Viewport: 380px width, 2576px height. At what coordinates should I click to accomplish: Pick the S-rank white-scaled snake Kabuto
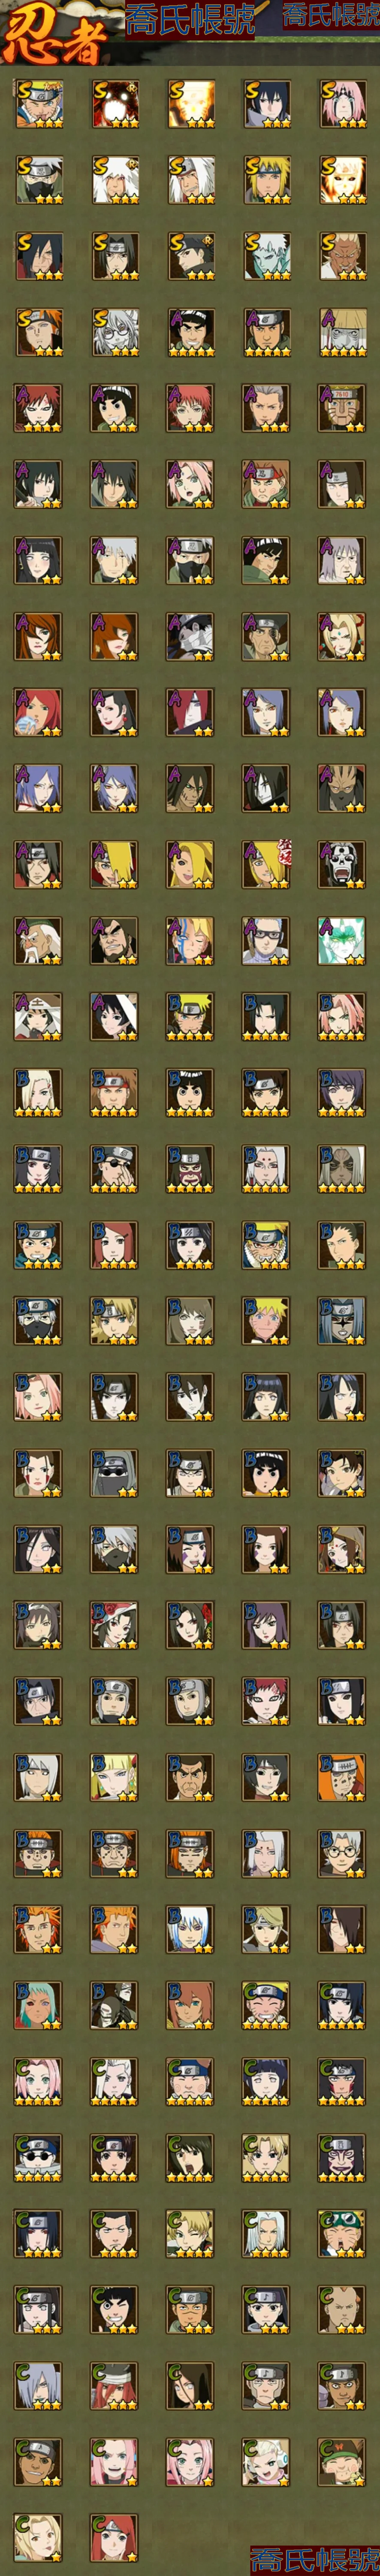tap(266, 256)
